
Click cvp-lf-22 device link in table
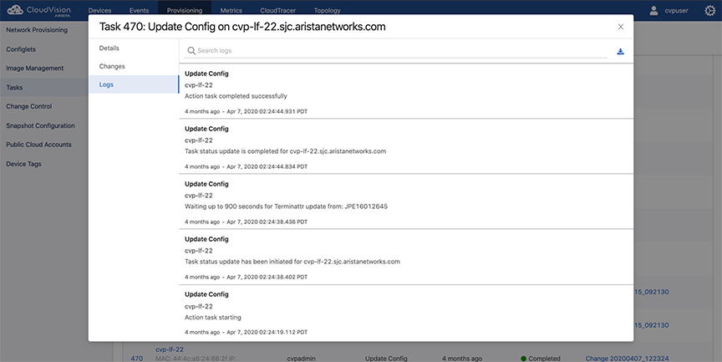pyautogui.click(x=170, y=349)
